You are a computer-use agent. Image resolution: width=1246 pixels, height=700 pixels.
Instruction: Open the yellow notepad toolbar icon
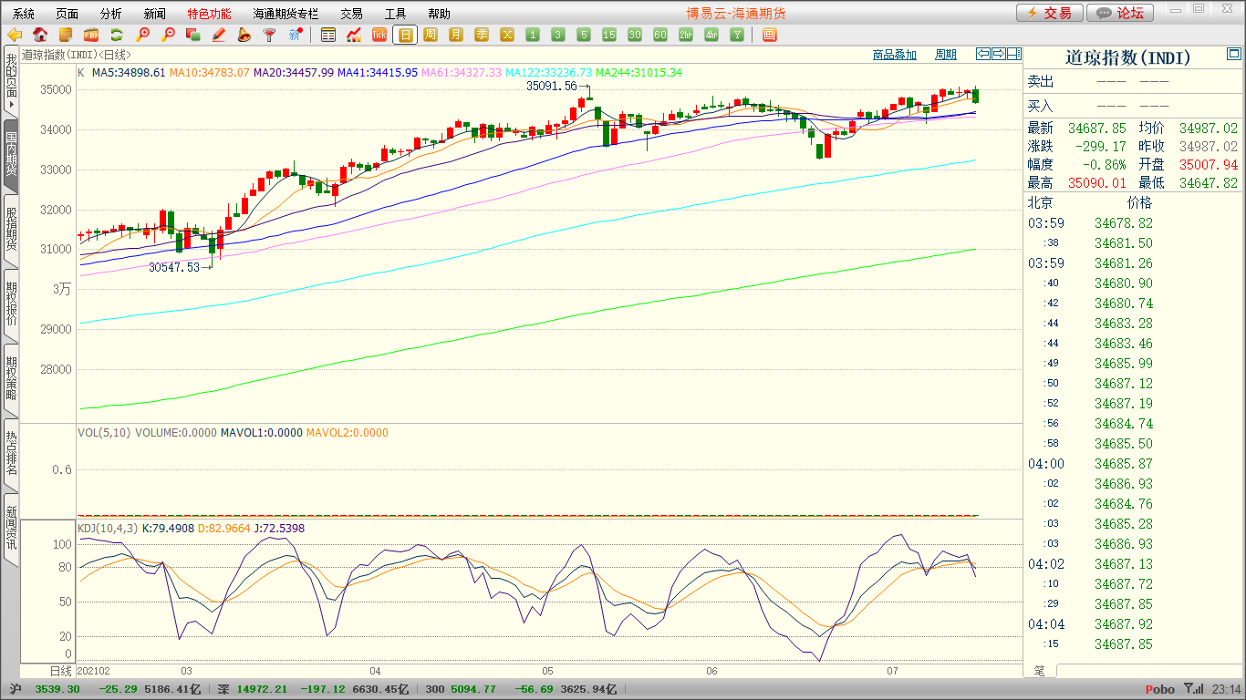tap(66, 35)
